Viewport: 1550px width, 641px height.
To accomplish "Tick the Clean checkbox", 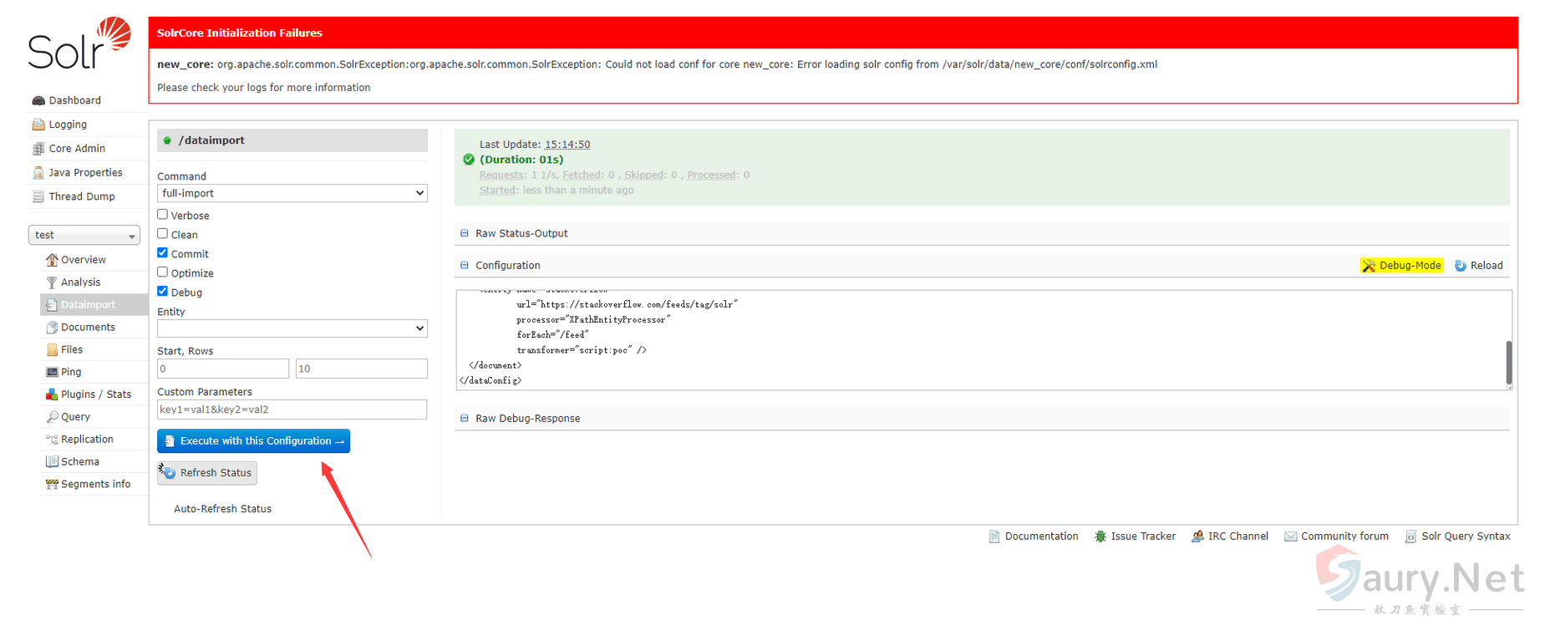I will pyautogui.click(x=163, y=234).
